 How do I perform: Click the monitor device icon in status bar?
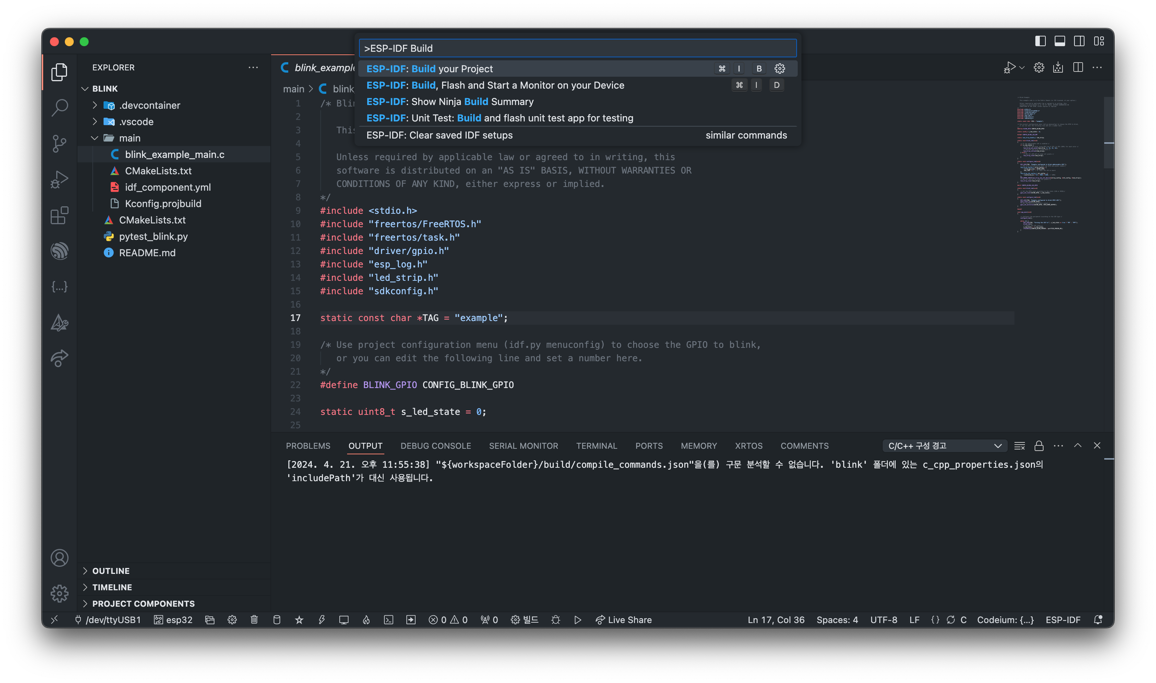(x=344, y=619)
